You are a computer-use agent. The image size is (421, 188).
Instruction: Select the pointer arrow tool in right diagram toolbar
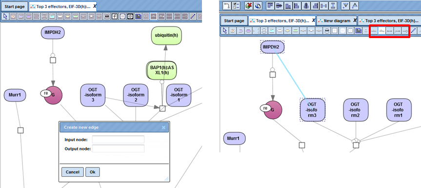[225, 31]
